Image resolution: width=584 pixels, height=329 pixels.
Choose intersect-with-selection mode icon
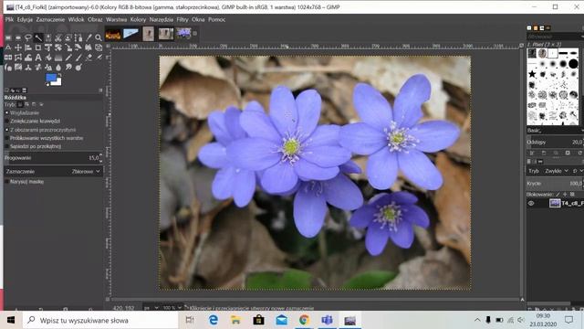[41, 104]
